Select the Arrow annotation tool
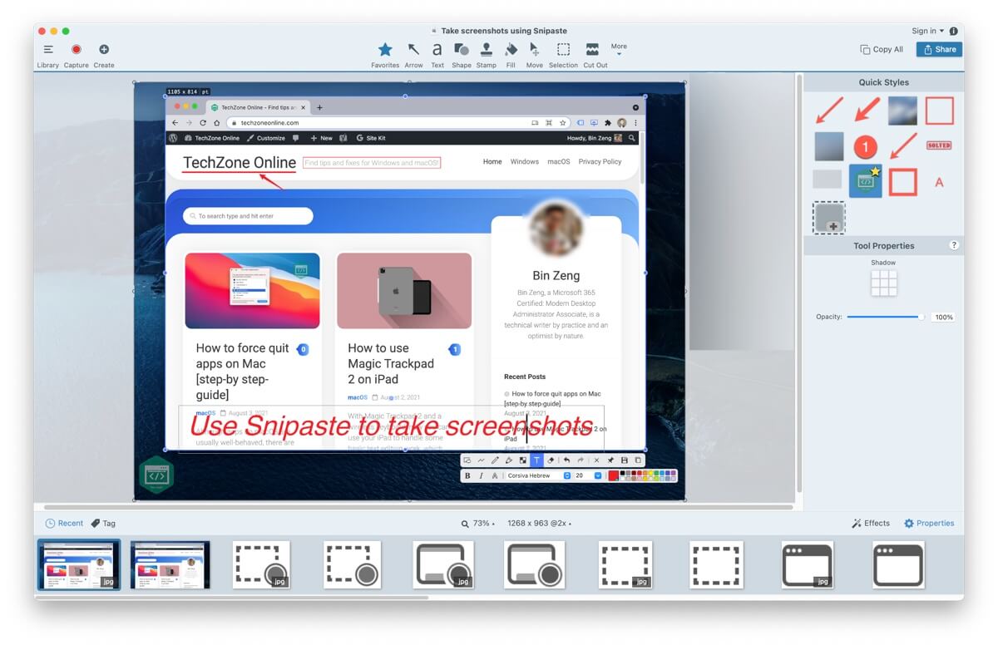 coord(413,50)
